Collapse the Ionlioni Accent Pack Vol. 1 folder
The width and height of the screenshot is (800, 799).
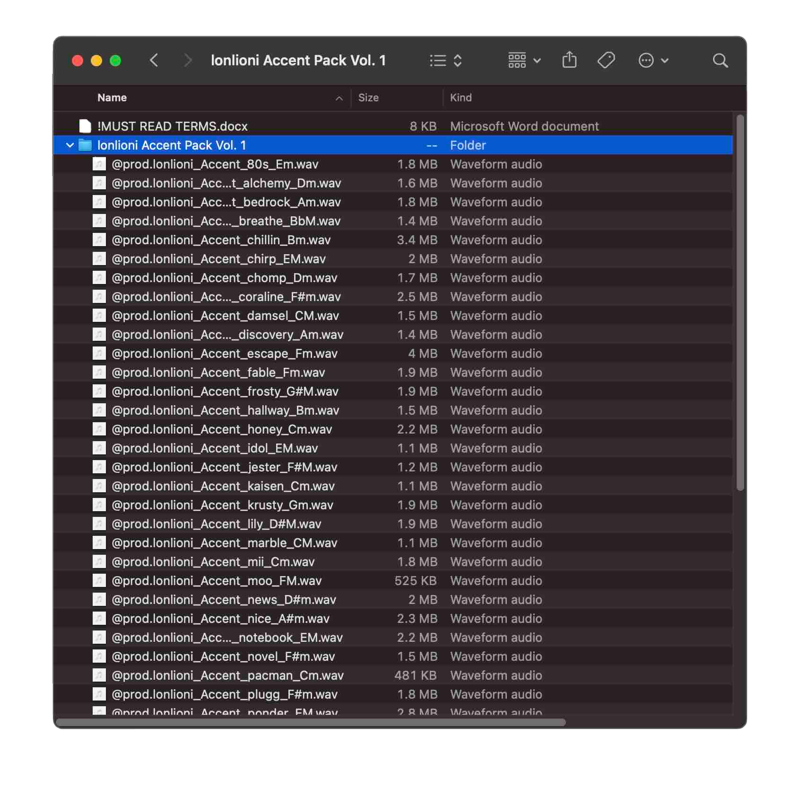(x=70, y=145)
